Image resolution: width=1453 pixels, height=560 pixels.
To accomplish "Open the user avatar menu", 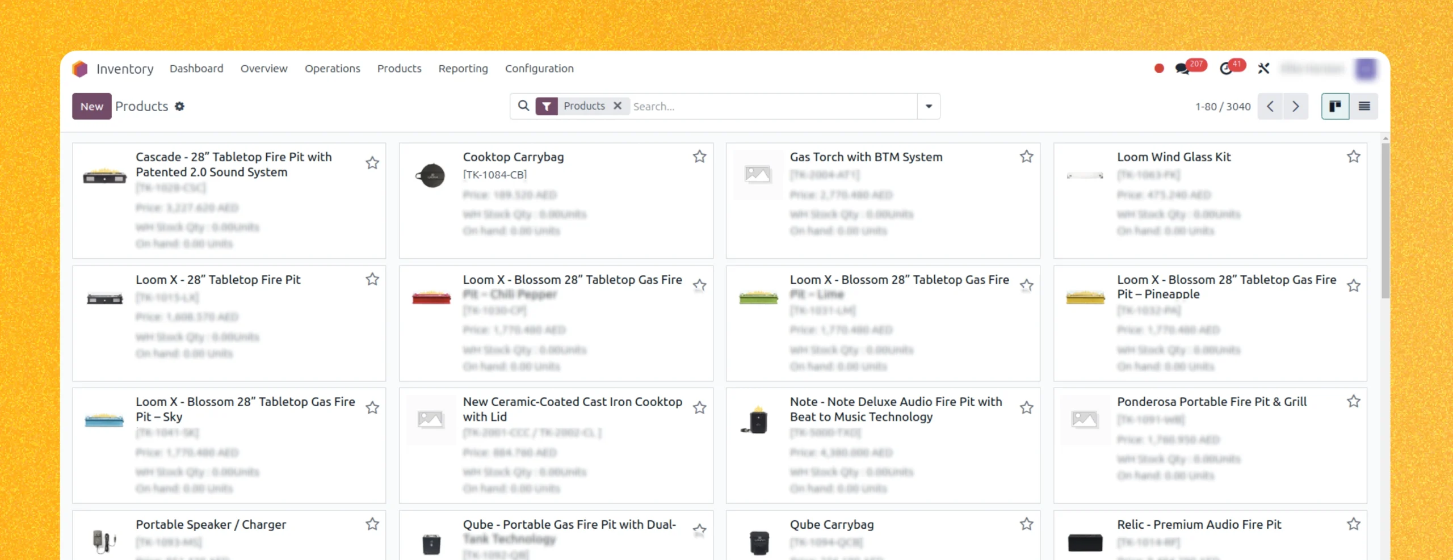I will [1366, 69].
